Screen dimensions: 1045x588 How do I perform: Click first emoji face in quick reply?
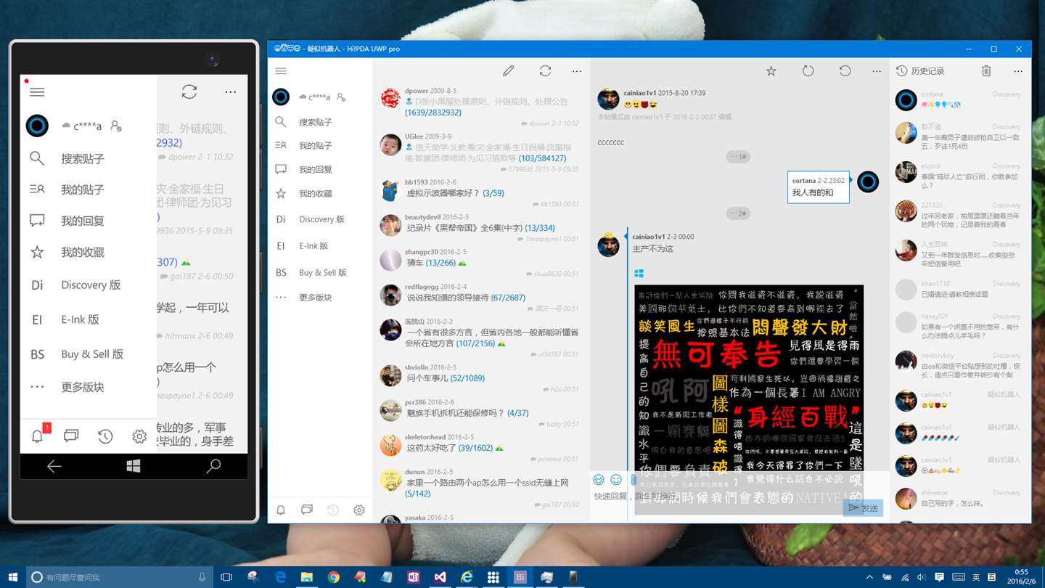(x=599, y=480)
